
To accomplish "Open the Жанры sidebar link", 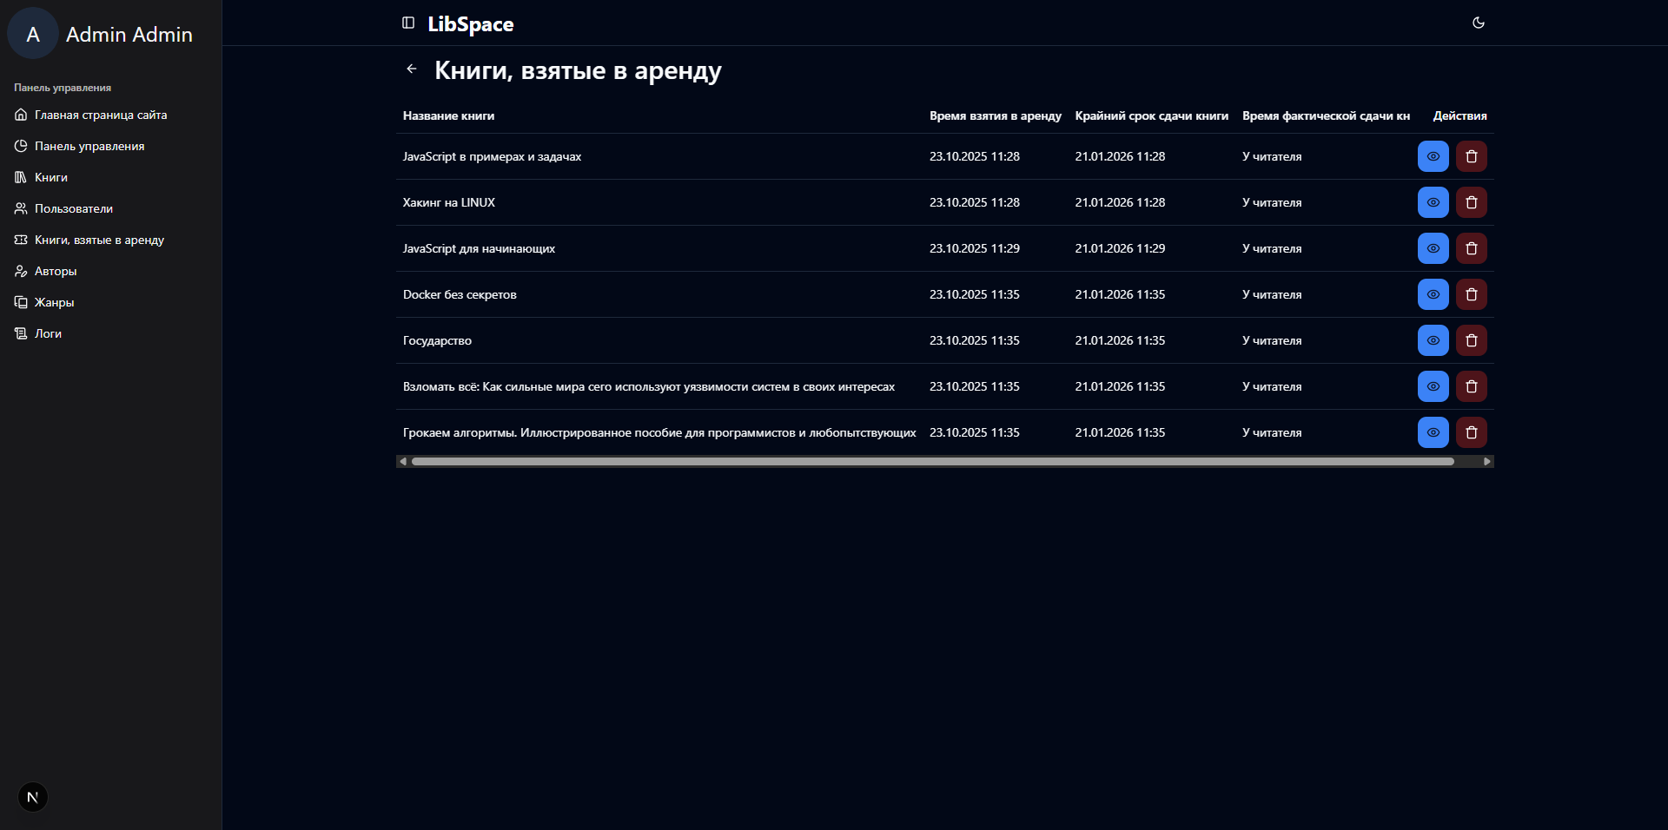I will pyautogui.click(x=54, y=303).
